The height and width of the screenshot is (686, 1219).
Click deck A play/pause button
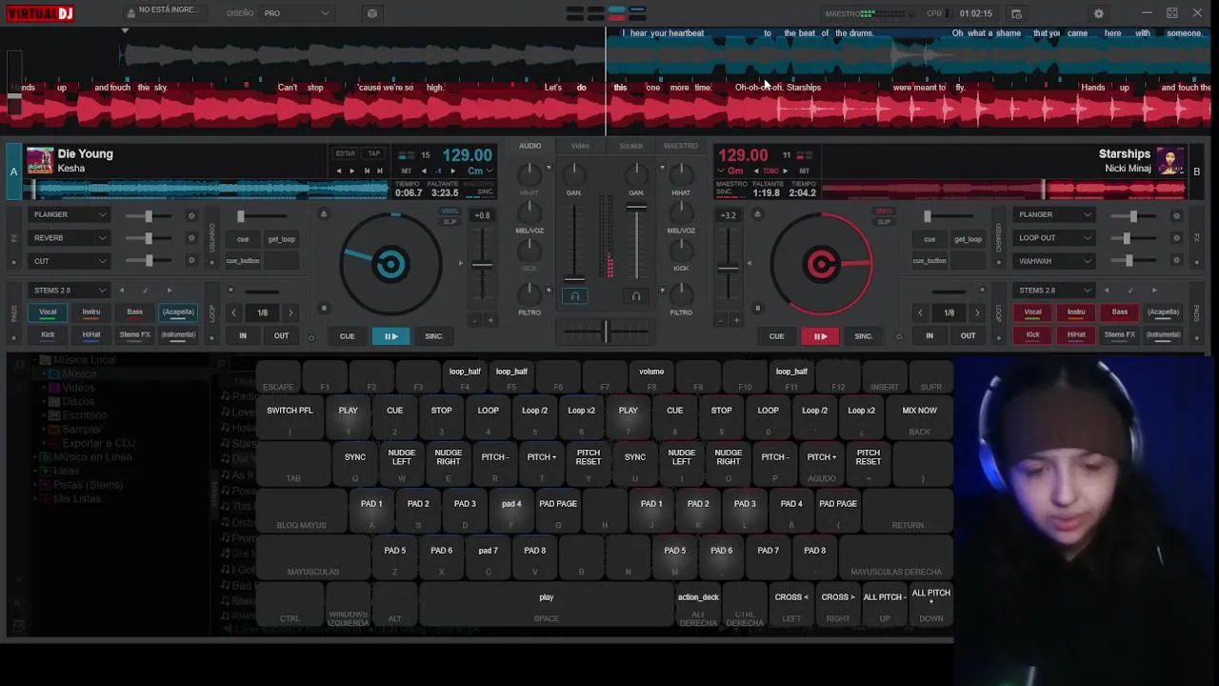390,336
